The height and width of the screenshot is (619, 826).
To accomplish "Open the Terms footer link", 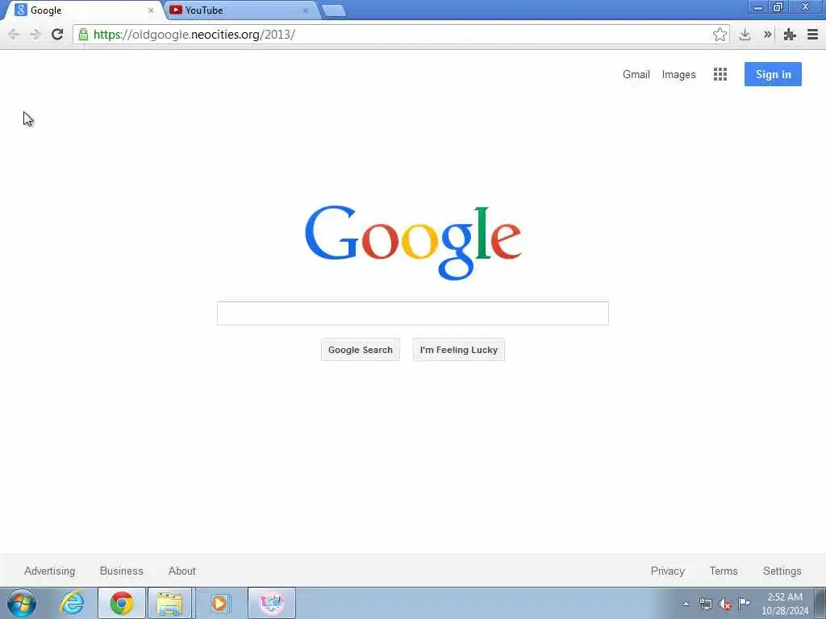I will coord(724,571).
